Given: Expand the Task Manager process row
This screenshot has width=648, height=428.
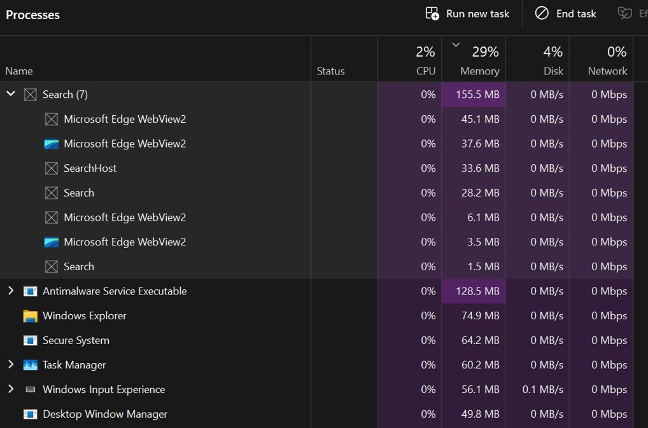Looking at the screenshot, I should [x=11, y=364].
